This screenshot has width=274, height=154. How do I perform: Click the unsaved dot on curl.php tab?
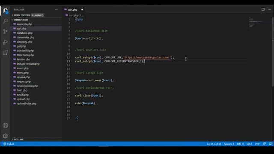[82, 9]
